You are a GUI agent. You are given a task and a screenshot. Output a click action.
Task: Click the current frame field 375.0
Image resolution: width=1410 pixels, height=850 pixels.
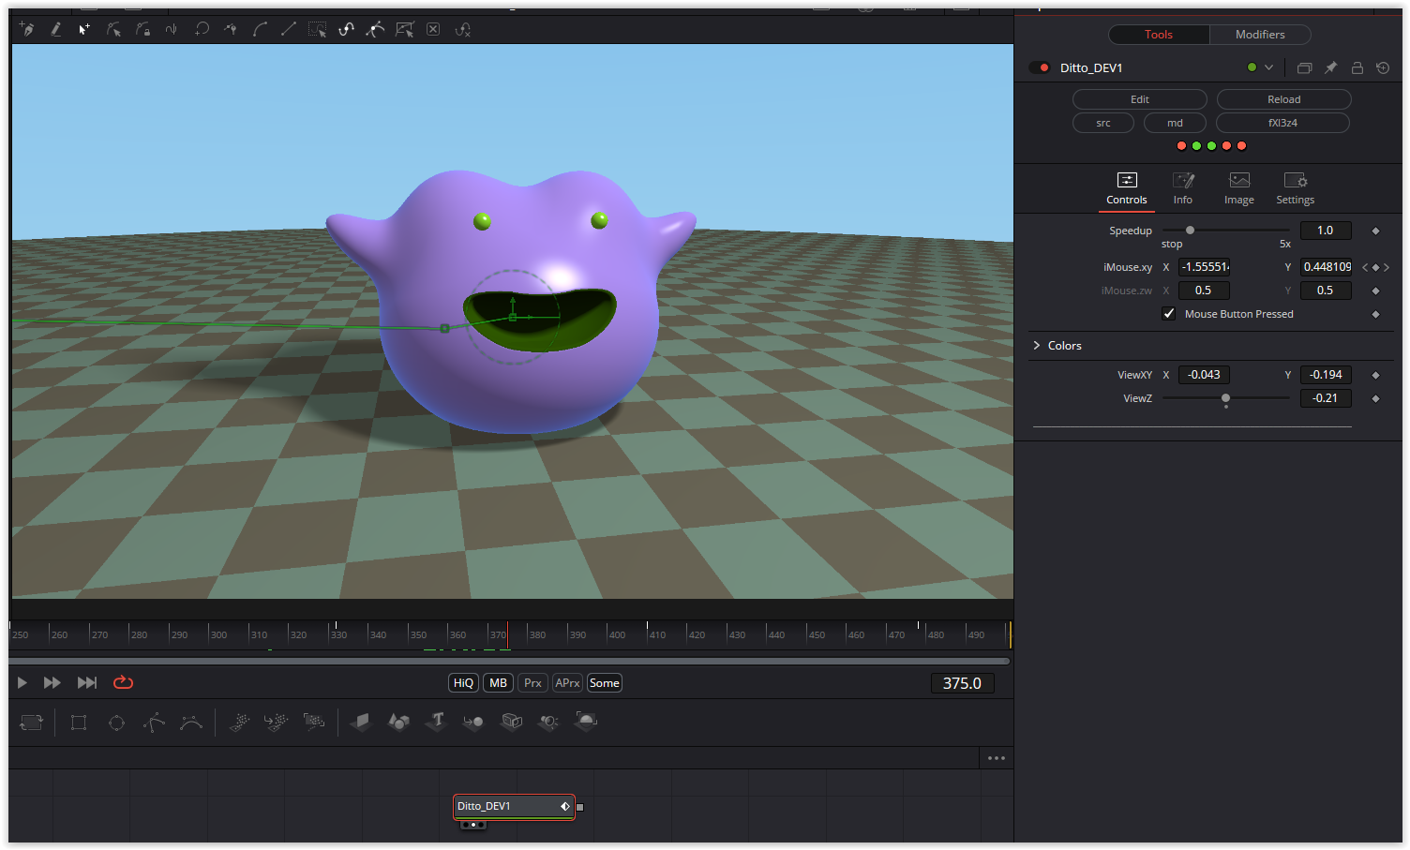tap(962, 683)
